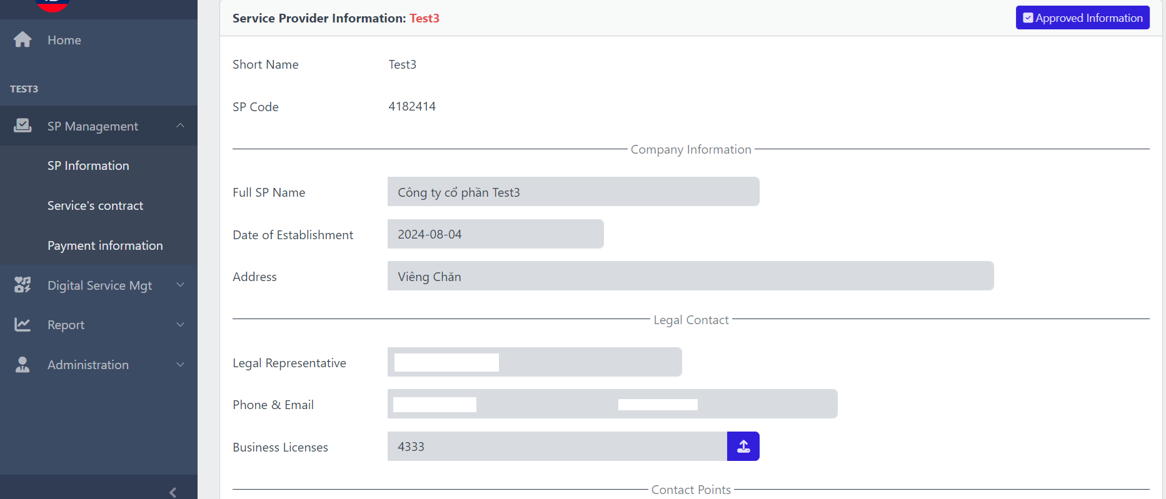Click the Administration user icon

point(23,365)
